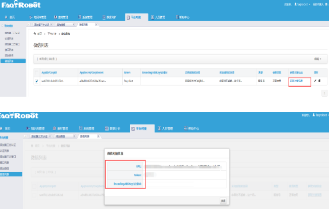Image resolution: width=329 pixels, height=209 pixels.
Task: Close the 添加第三方认证 tab in lower screenshot
Action: [50, 136]
